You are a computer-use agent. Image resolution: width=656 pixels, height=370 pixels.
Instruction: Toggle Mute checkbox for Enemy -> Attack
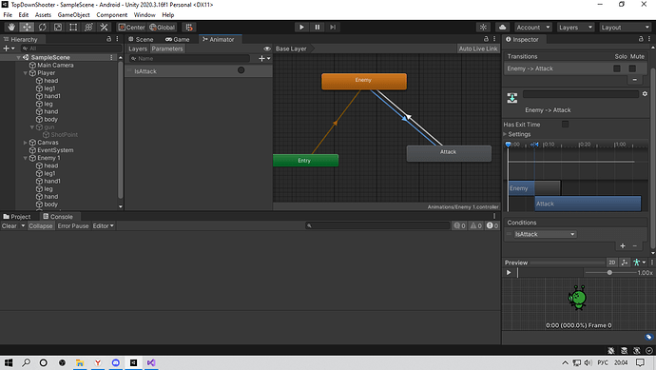point(632,68)
